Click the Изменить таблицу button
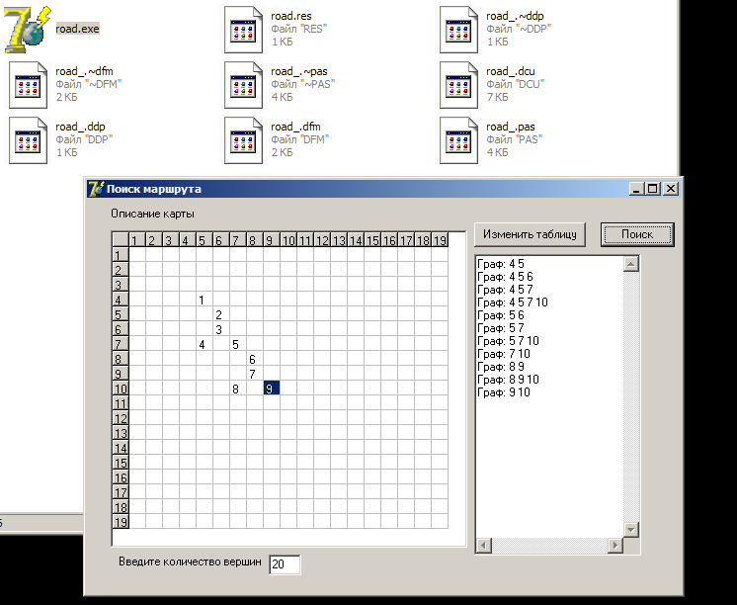 (530, 234)
